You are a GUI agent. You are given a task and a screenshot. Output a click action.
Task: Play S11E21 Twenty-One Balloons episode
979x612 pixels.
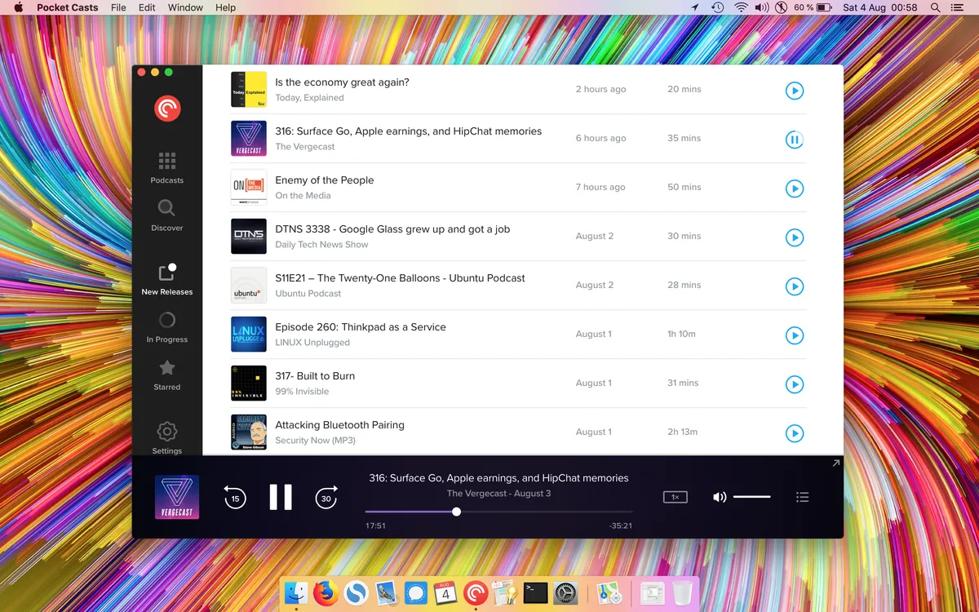[794, 286]
